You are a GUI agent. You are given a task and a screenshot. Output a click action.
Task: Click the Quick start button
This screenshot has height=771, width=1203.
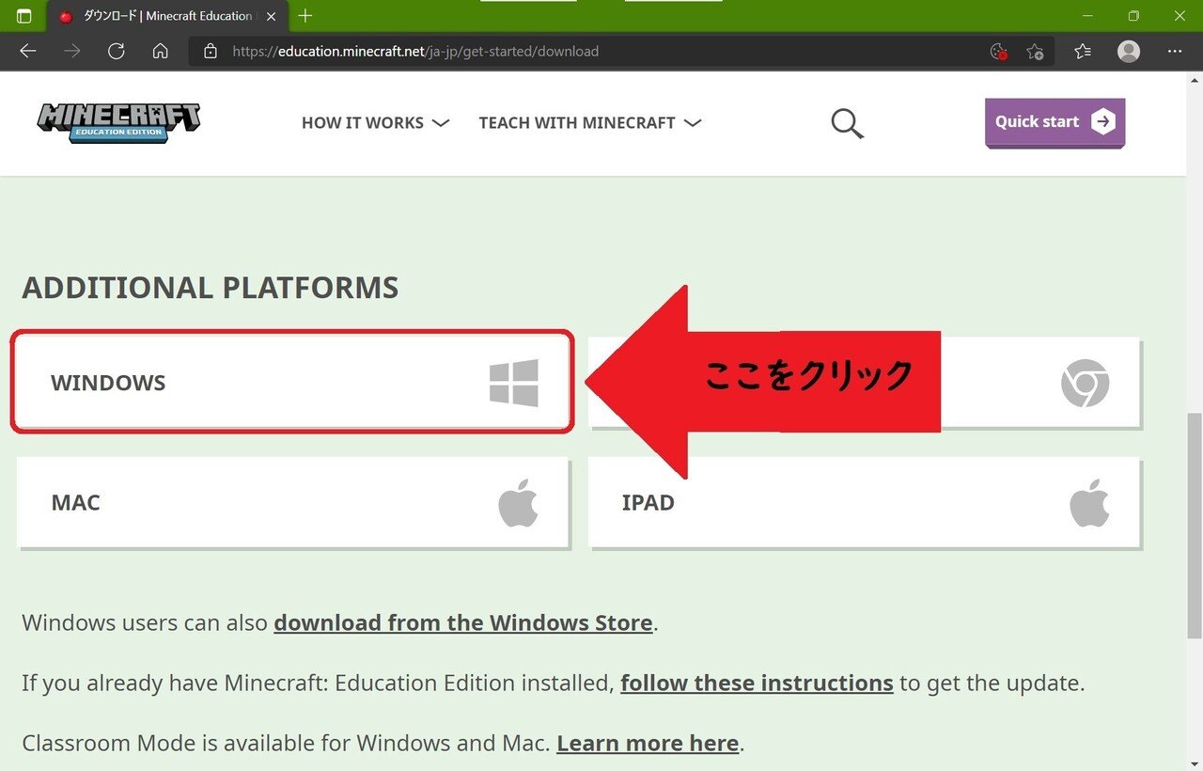[x=1053, y=121]
